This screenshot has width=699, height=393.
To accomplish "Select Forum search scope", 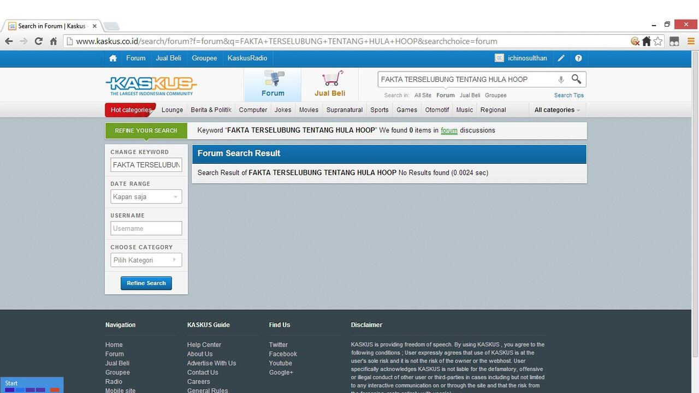I will [x=445, y=95].
